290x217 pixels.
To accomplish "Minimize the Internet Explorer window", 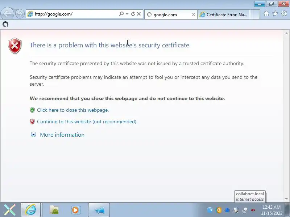I will [260, 4].
